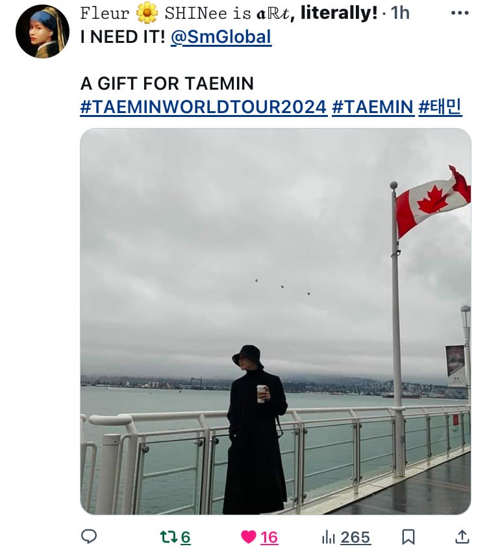Open the view analytics bar-chart icon
Screen dimensions: 487x553
328,537
